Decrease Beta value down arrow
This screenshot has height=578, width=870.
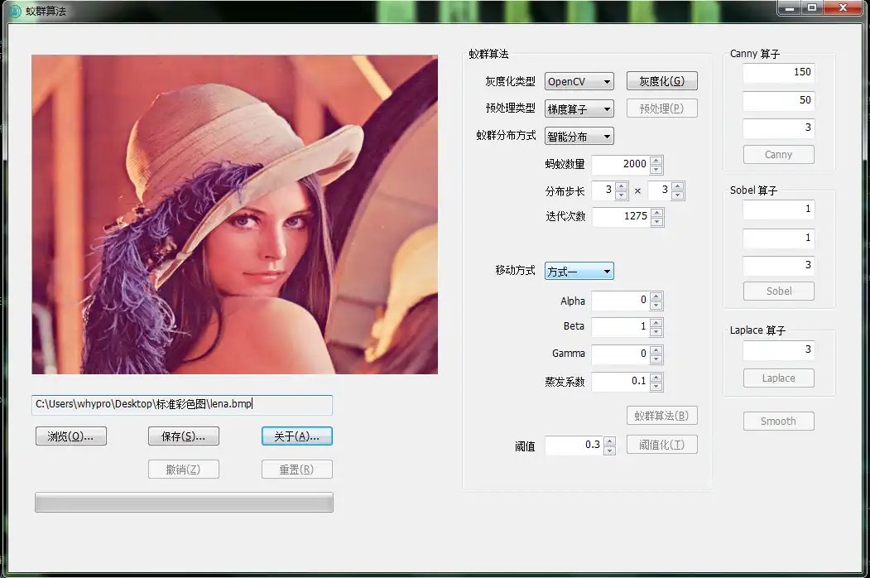(x=656, y=331)
